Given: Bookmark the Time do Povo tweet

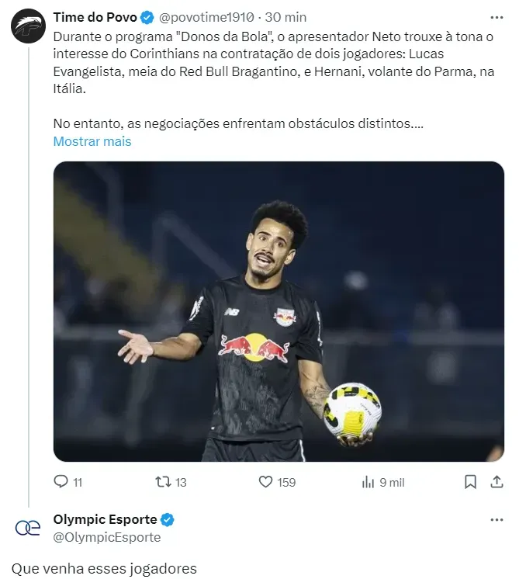Looking at the screenshot, I should coord(470,482).
